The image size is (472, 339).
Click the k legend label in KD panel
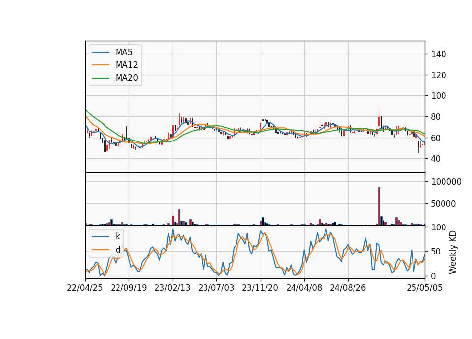pos(118,236)
